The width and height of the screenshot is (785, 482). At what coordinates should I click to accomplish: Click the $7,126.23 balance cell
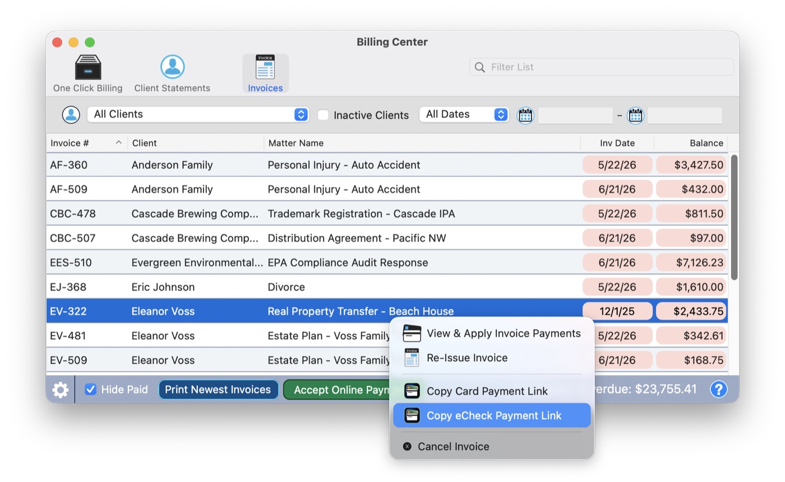click(x=691, y=263)
